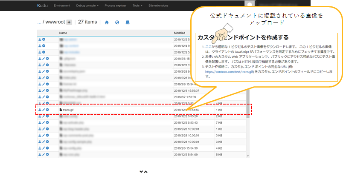The image size is (343, 184).
Task: Delete the 5 KB file modified 5:54:09
Action: 47,154
